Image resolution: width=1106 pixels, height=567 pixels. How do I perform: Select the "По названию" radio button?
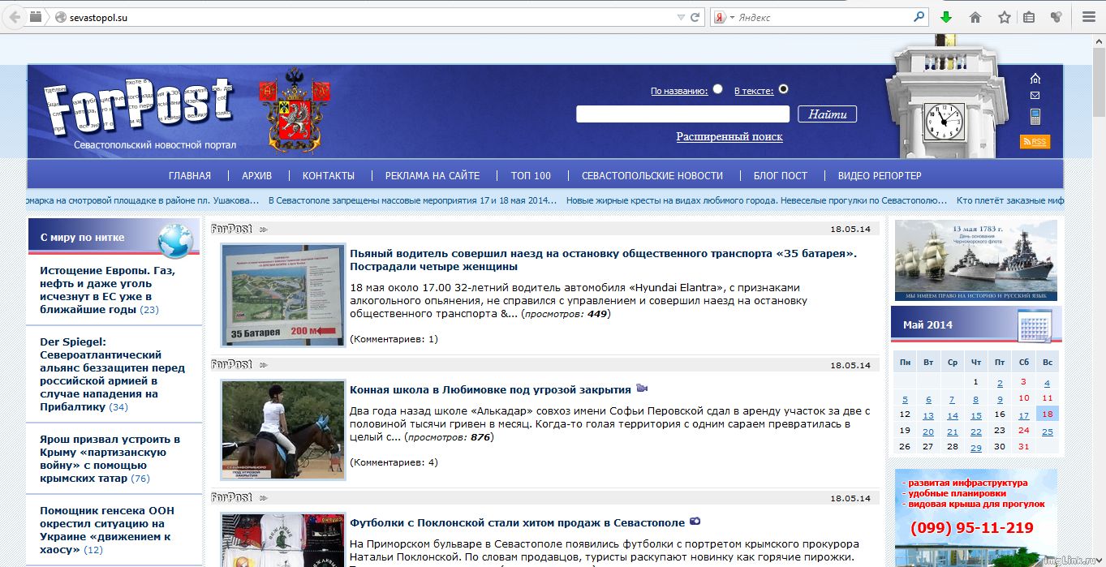point(718,89)
